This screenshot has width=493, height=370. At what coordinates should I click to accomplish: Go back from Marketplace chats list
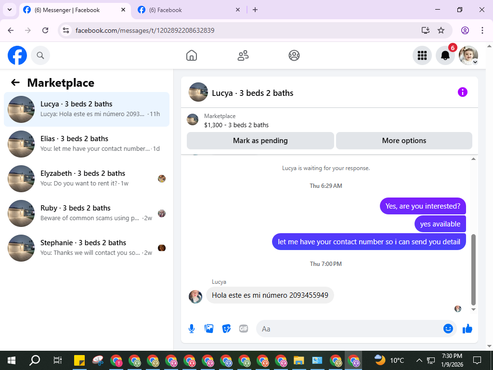point(15,82)
